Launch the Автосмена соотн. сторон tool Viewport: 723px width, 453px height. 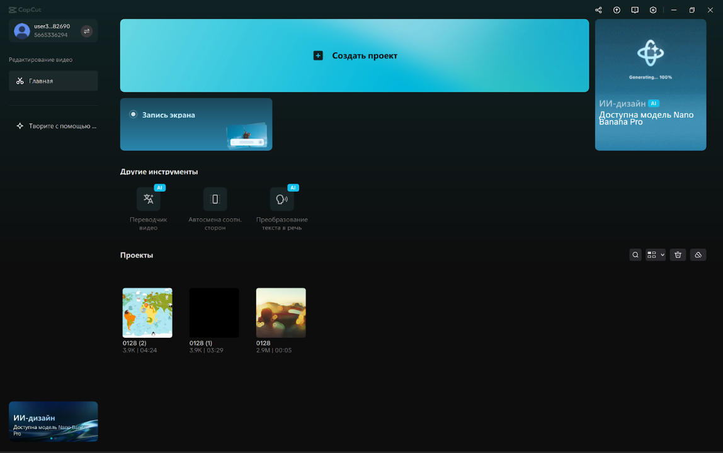click(x=215, y=199)
